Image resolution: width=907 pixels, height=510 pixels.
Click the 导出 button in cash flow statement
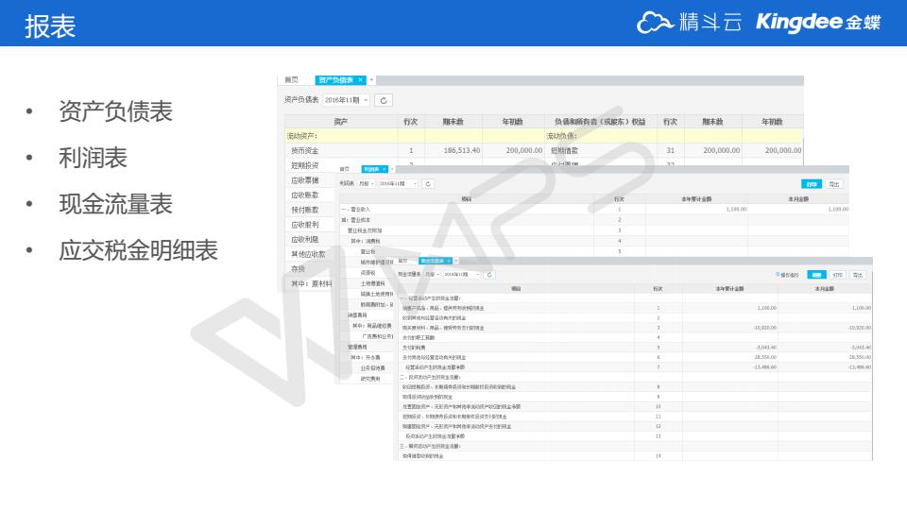click(857, 275)
